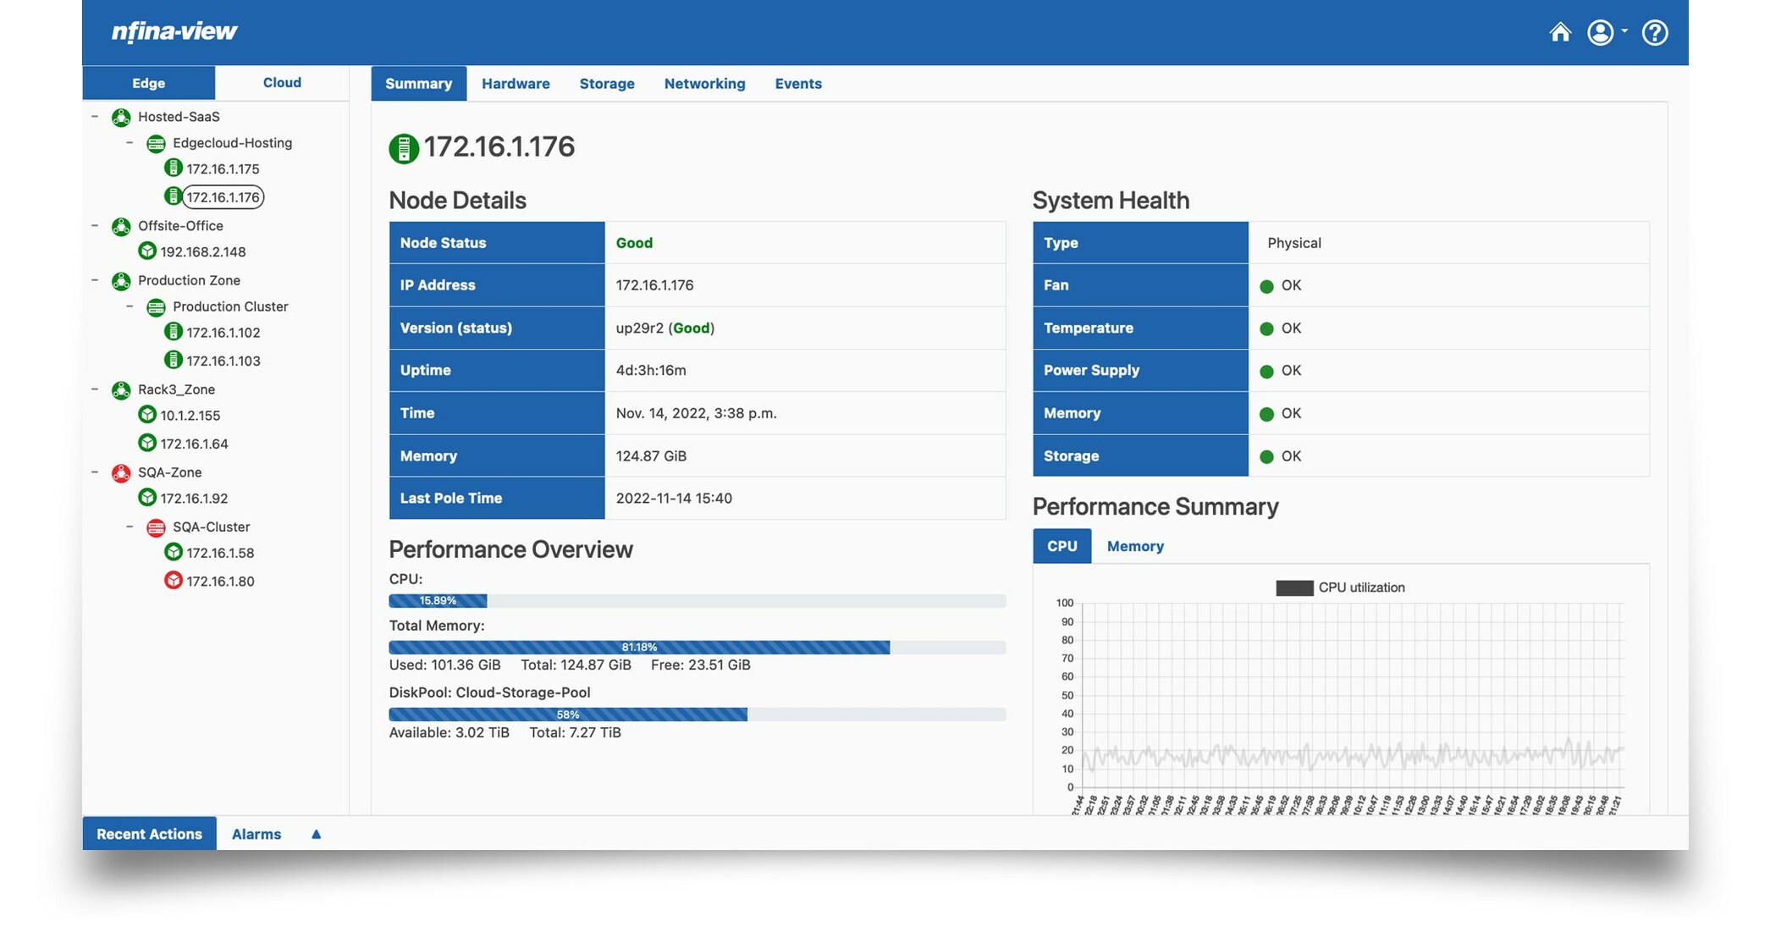Collapse the Hosted-SaaS tree branch
Image resolution: width=1770 pixels, height=927 pixels.
92,116
